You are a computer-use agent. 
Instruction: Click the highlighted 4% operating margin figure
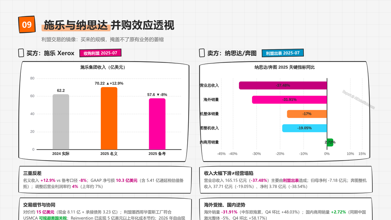pos(75,186)
